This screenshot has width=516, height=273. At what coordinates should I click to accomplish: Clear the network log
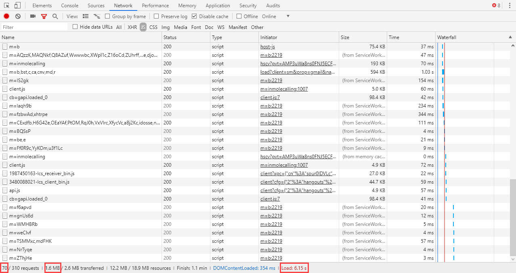18,16
